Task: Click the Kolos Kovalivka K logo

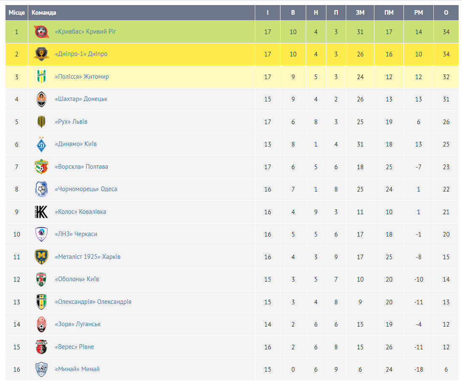Action: click(41, 212)
